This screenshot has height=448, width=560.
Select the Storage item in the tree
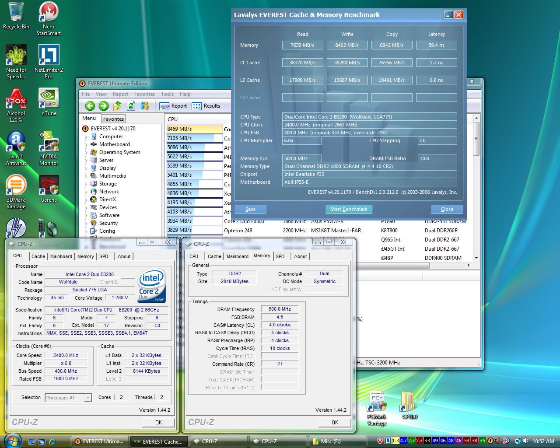click(108, 184)
